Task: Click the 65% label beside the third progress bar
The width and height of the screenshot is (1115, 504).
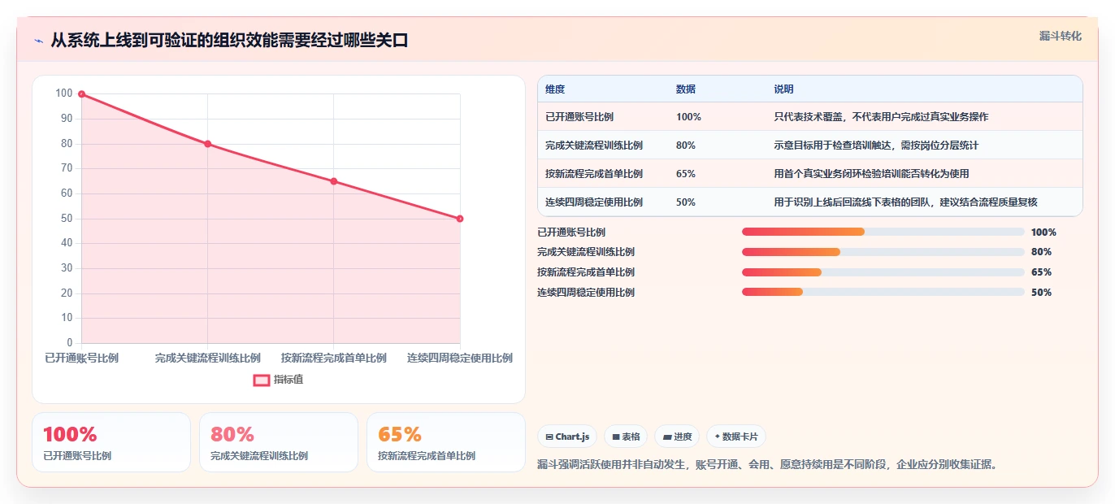Action: click(x=1041, y=272)
